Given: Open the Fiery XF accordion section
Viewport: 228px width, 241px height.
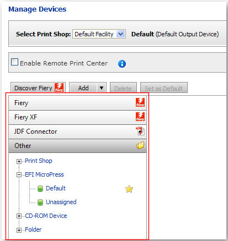Looking at the screenshot, I should (x=77, y=117).
